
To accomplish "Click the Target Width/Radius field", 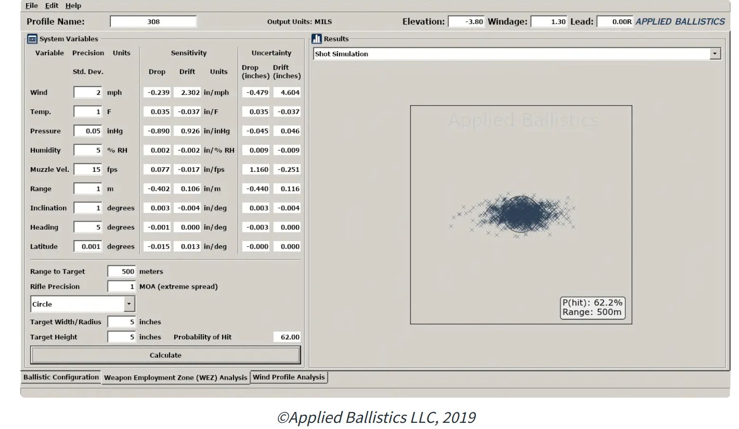I will tap(121, 322).
